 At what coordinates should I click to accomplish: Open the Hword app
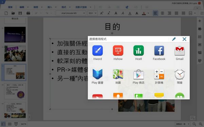click(x=98, y=52)
